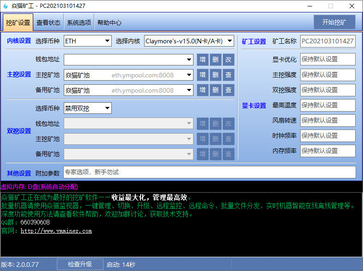Click the 矿工名称 input field
The width and height of the screenshot is (363, 271).
pos(328,41)
